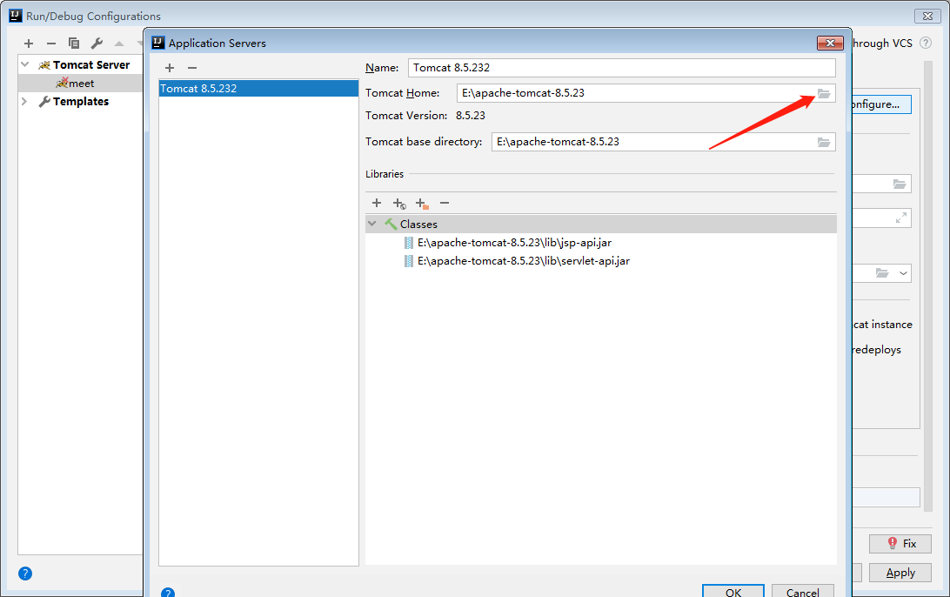Expand the Templates tree node
This screenshot has width=950, height=597.
tap(24, 101)
